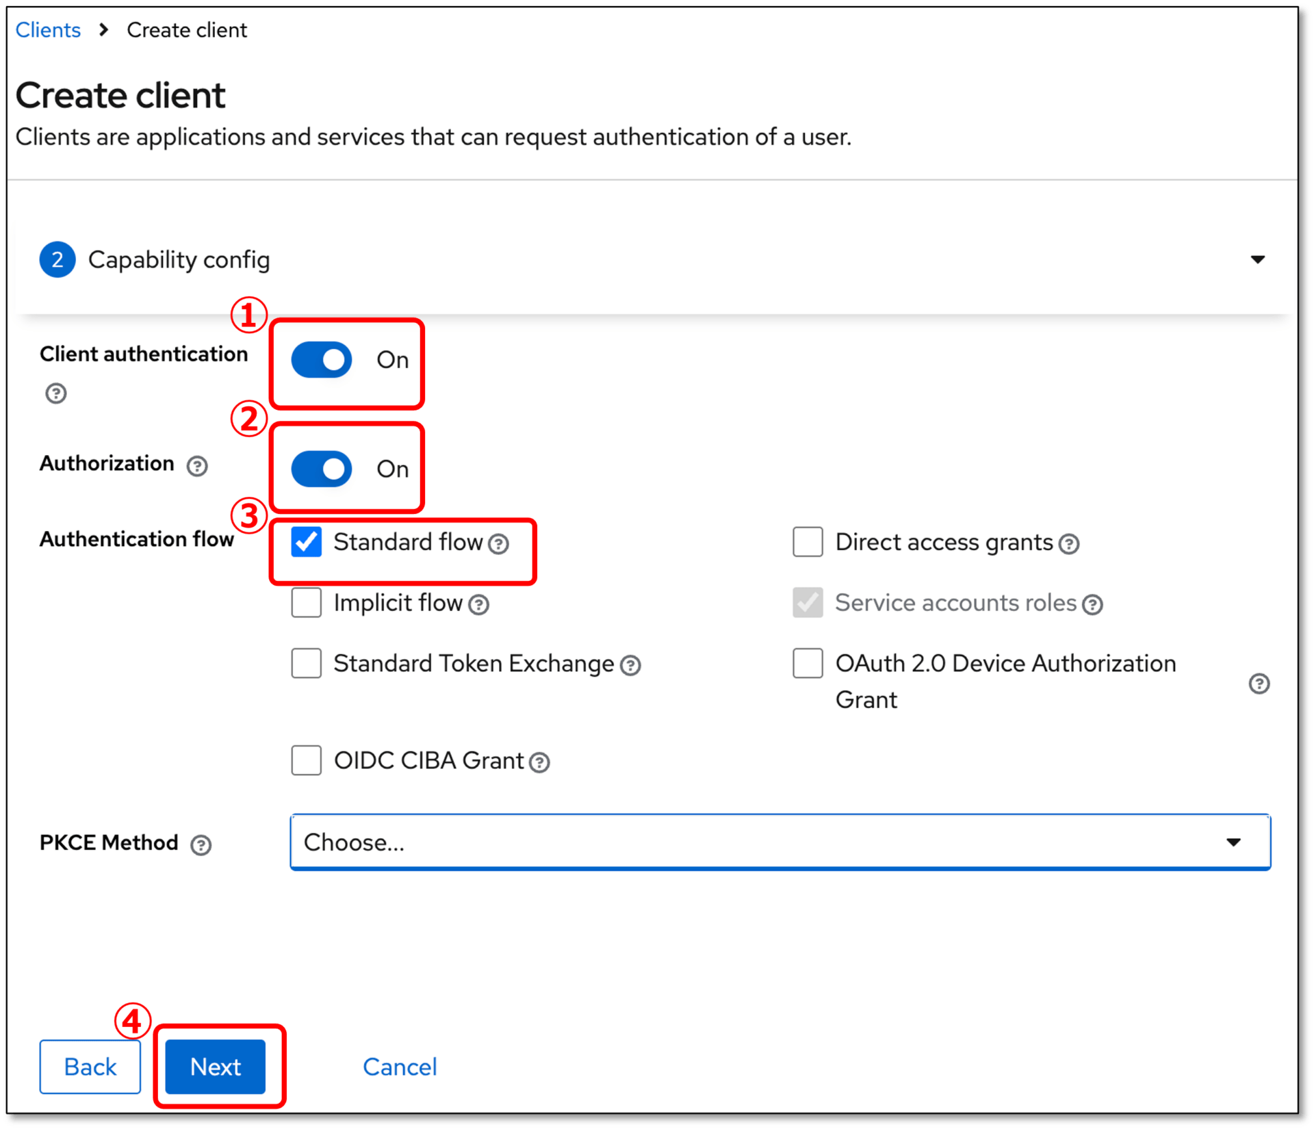
Task: Click Authorization help question mark icon
Action: tap(197, 466)
